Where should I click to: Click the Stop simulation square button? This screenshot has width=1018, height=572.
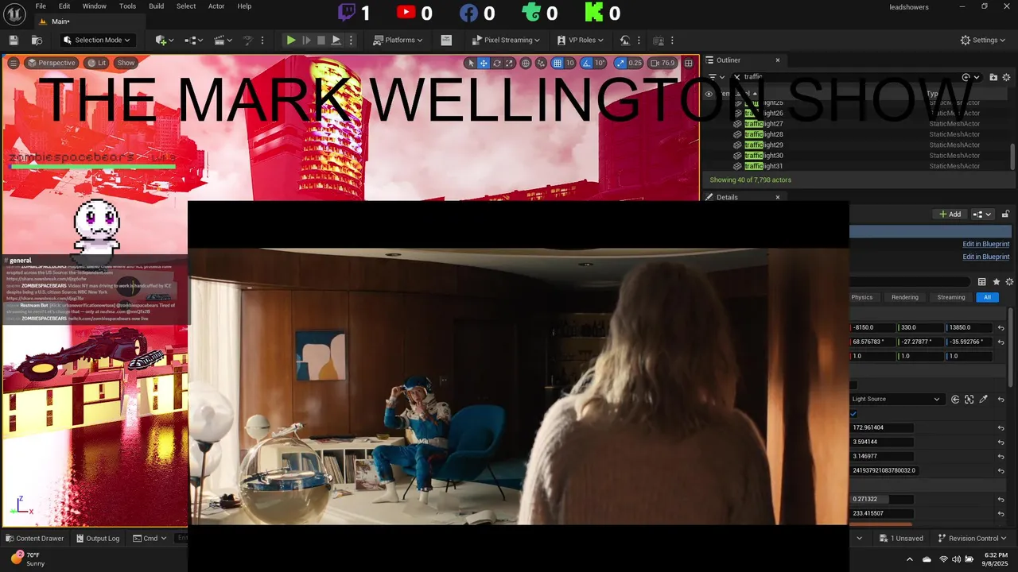point(321,40)
